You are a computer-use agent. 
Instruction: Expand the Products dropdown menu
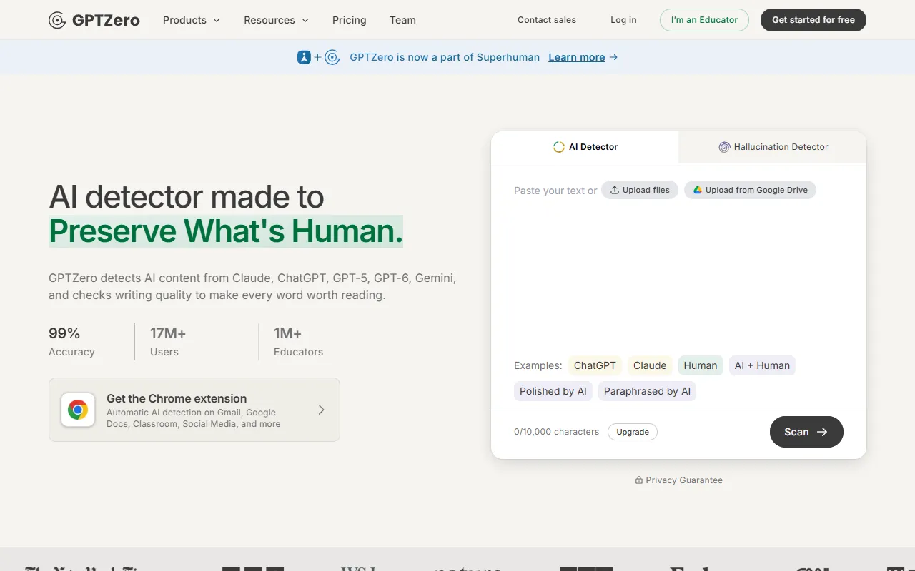[192, 20]
